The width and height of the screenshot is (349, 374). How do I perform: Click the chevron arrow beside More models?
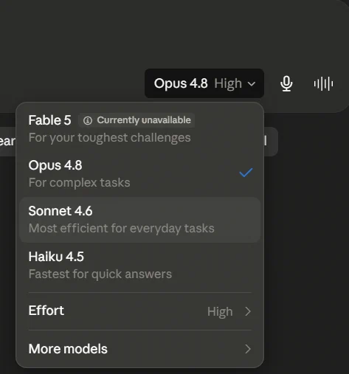click(x=248, y=349)
